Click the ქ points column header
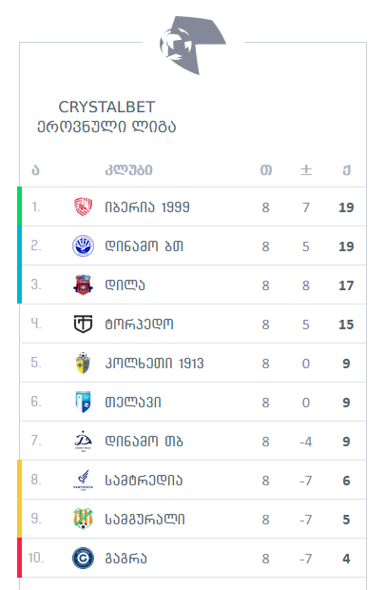The image size is (385, 590). click(346, 170)
